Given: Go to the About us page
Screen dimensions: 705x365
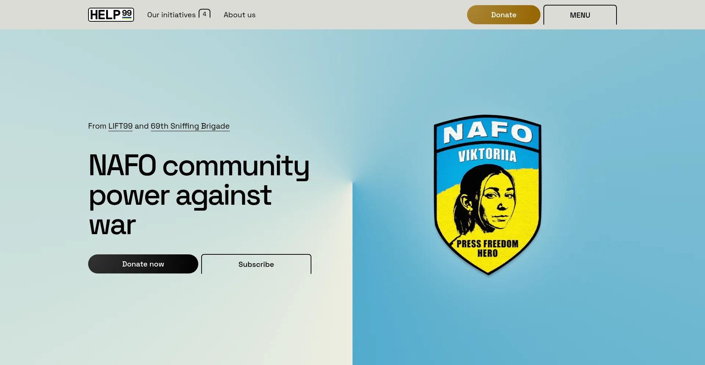Looking at the screenshot, I should pyautogui.click(x=239, y=15).
